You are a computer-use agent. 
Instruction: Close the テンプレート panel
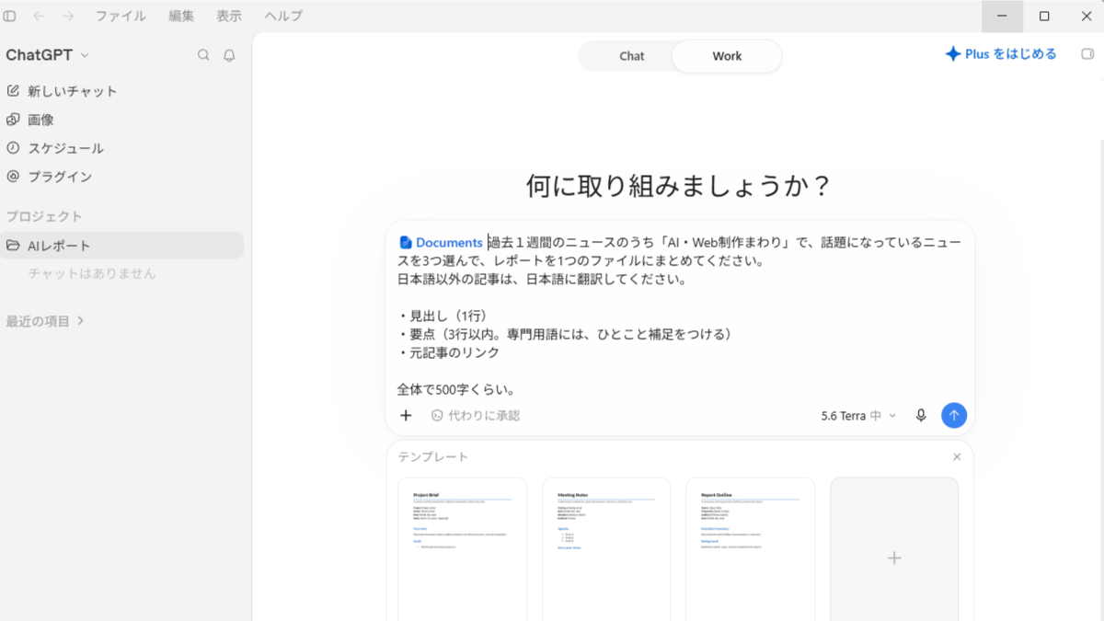(957, 457)
